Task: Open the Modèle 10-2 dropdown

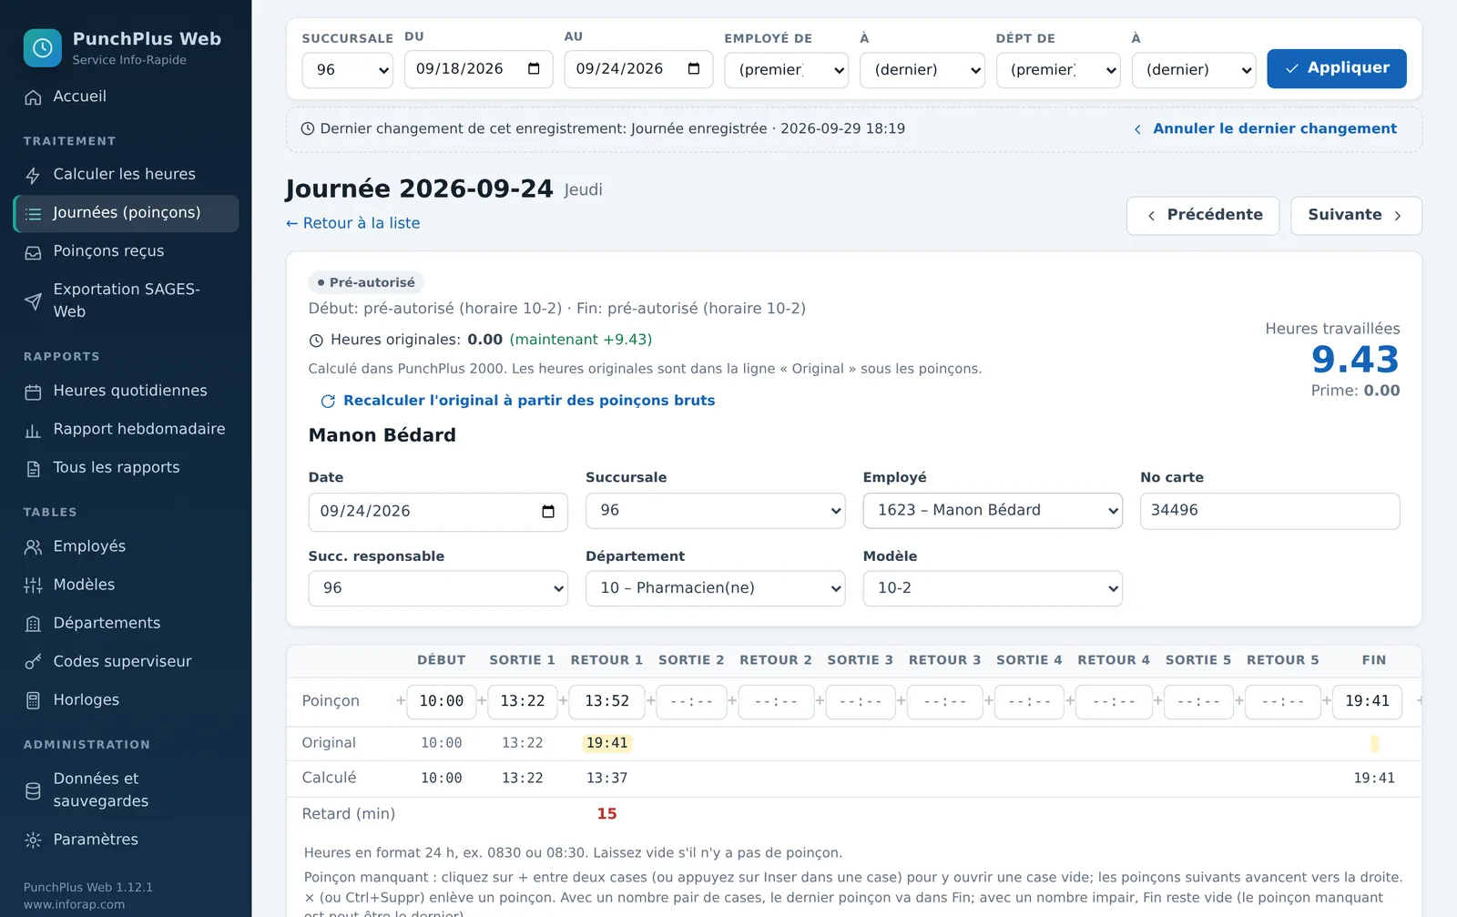Action: click(993, 588)
